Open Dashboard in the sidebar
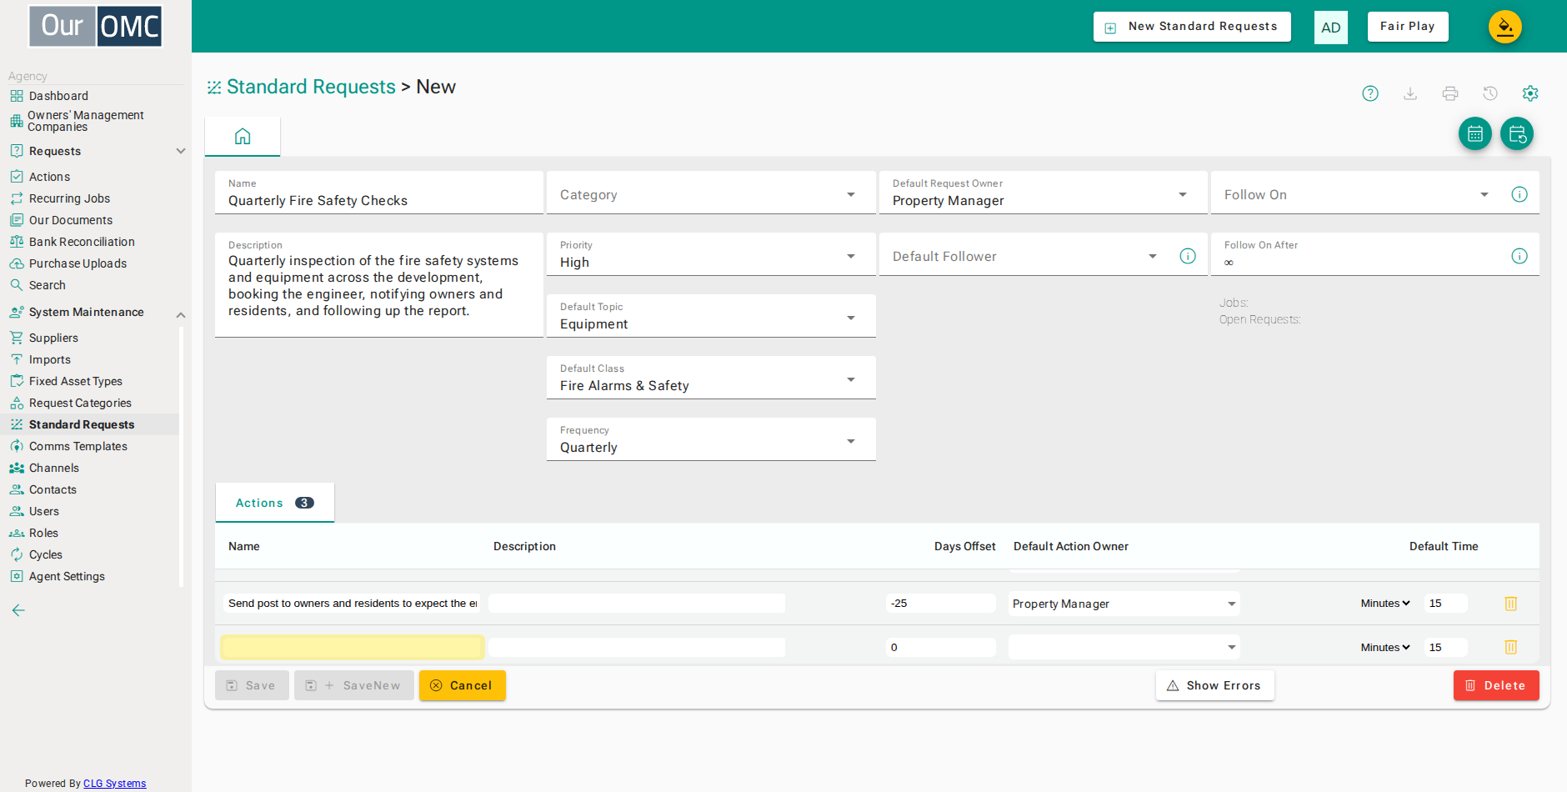 click(58, 96)
